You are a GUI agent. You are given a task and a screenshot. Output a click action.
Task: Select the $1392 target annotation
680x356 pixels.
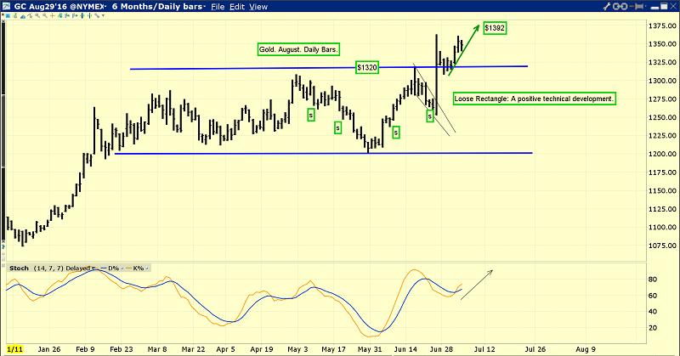pyautogui.click(x=495, y=28)
